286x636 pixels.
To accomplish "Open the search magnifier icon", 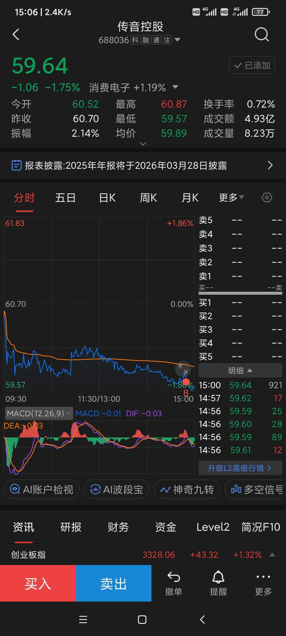I will [262, 34].
